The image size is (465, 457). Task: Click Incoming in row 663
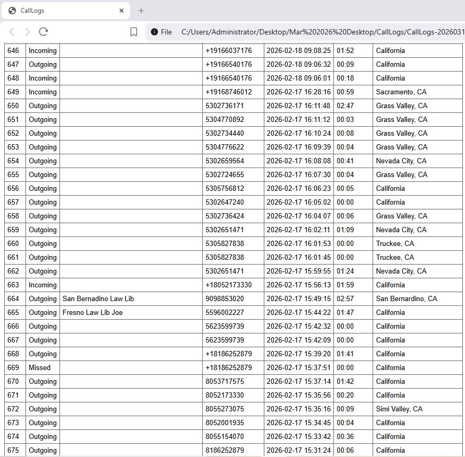42,285
